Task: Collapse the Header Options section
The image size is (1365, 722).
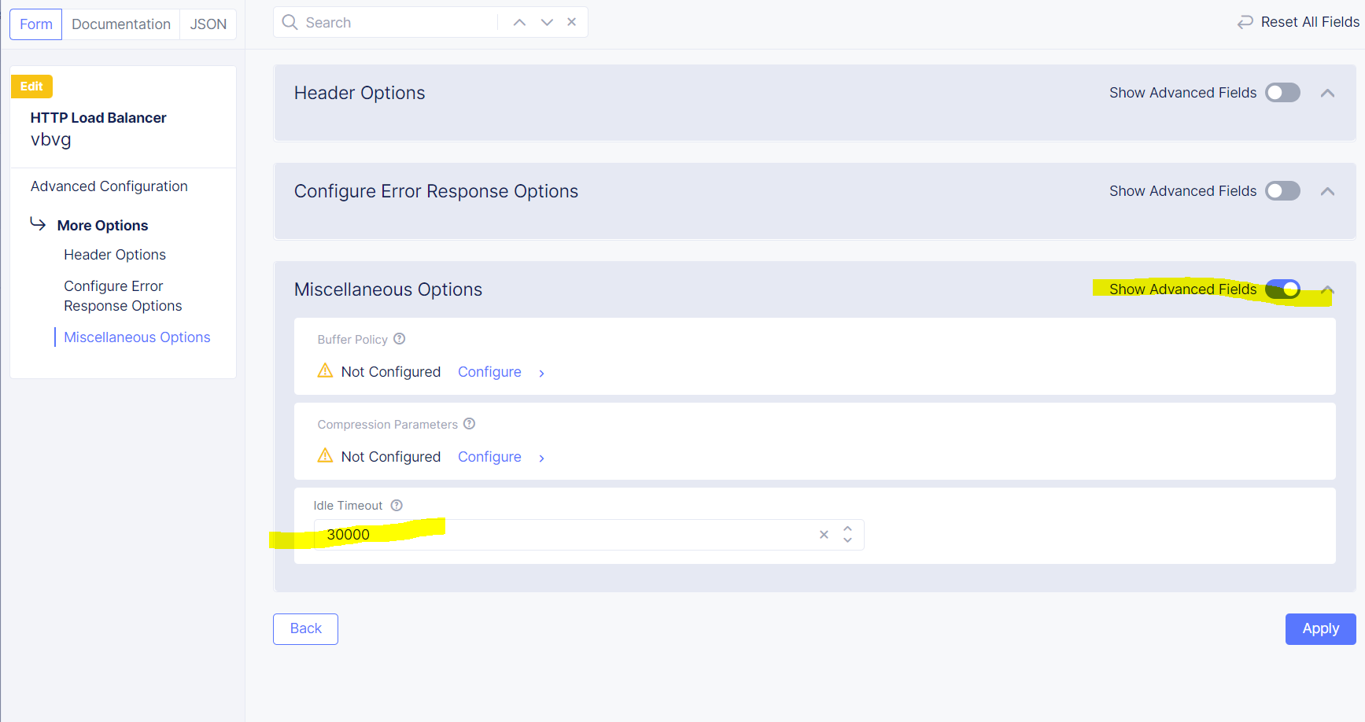Action: (x=1327, y=92)
